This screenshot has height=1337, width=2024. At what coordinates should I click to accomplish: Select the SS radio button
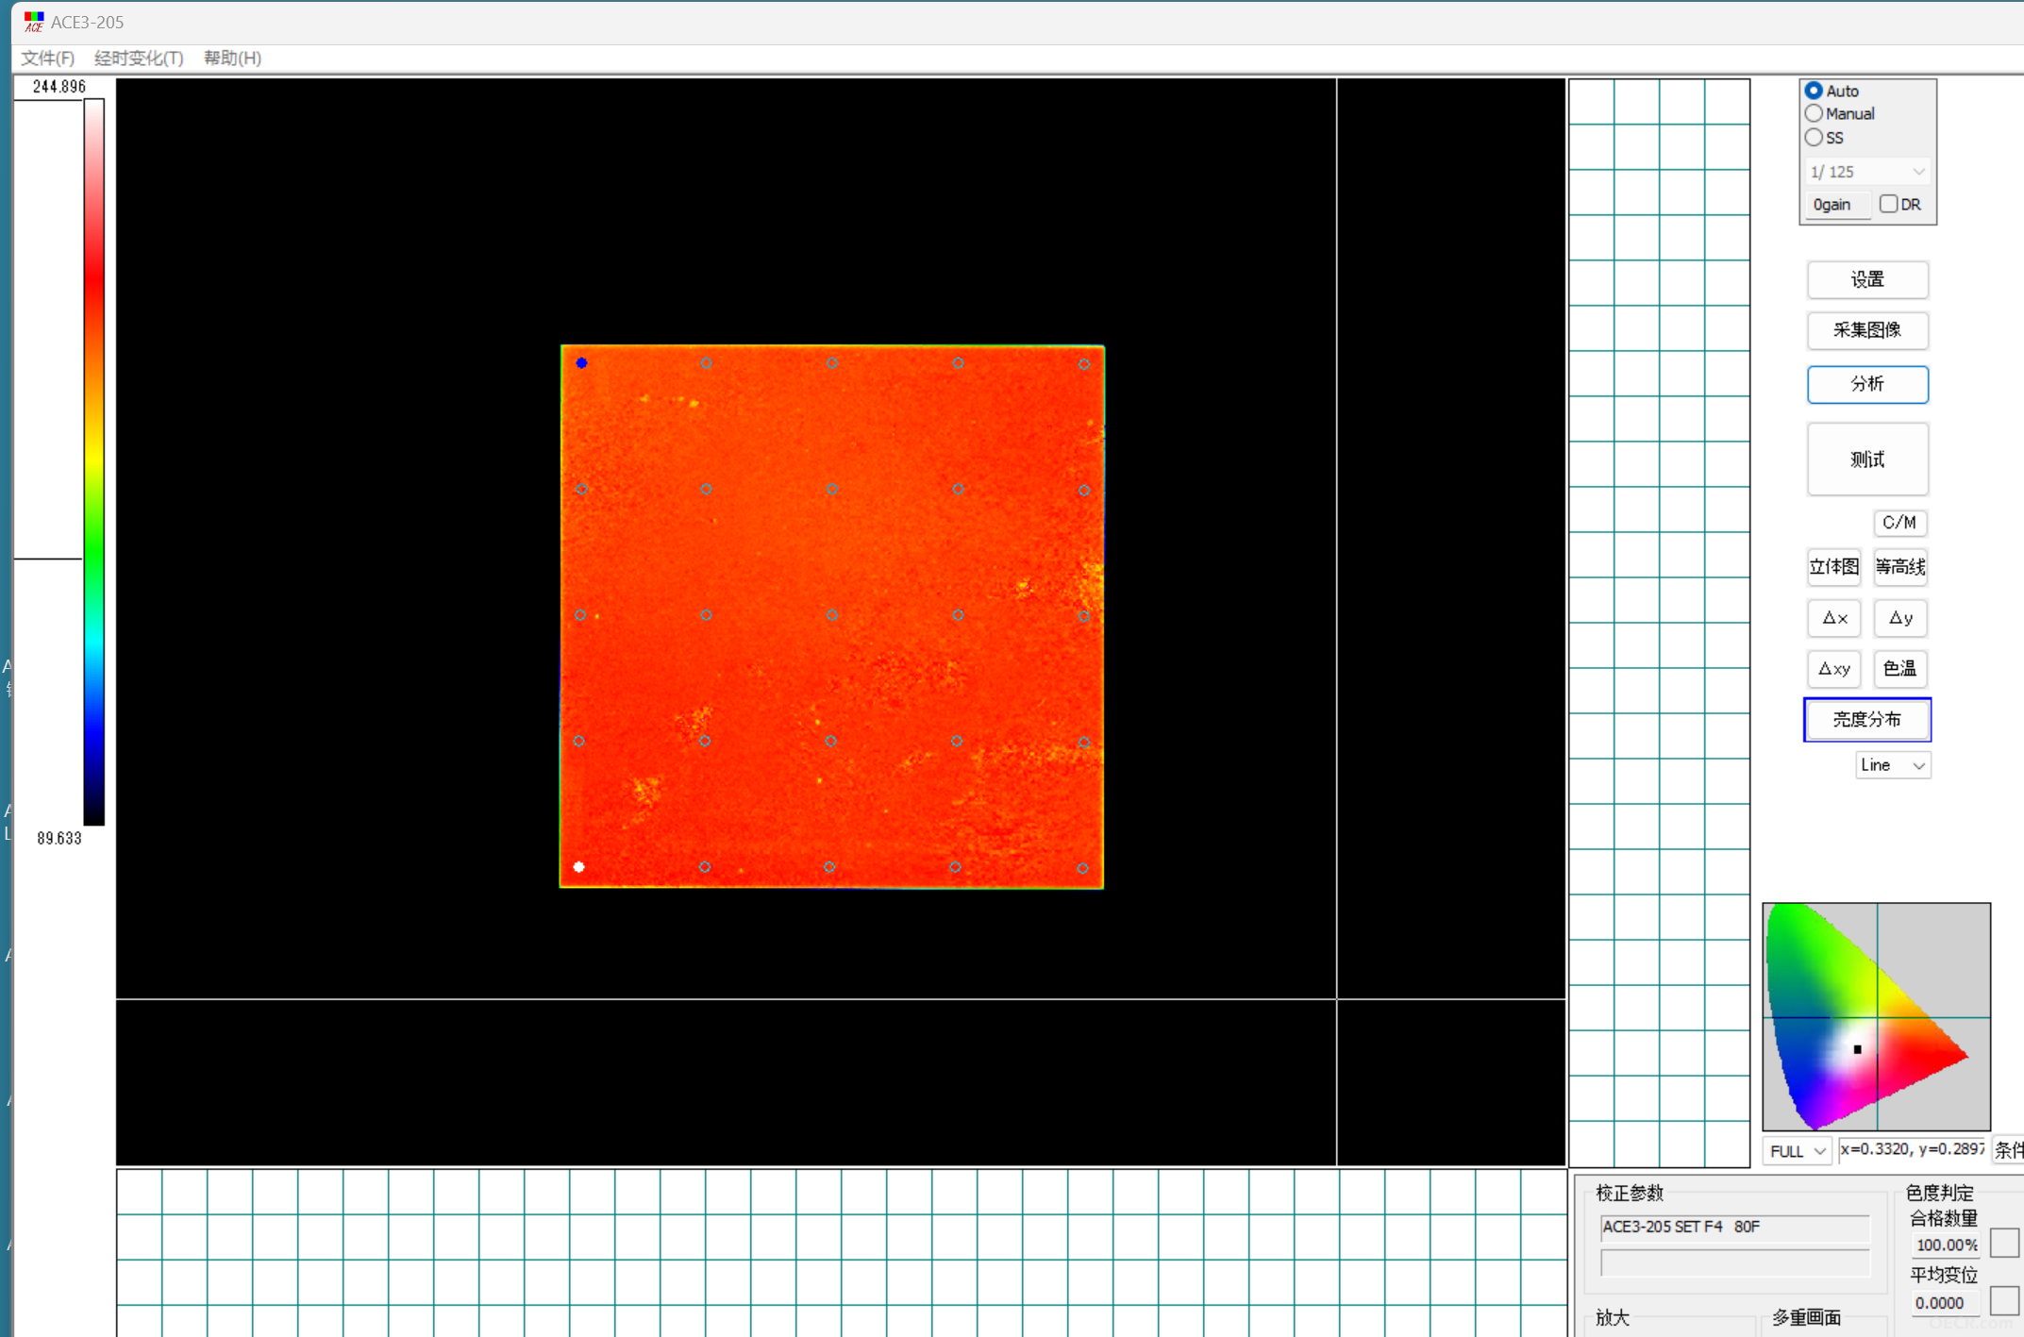point(1814,138)
